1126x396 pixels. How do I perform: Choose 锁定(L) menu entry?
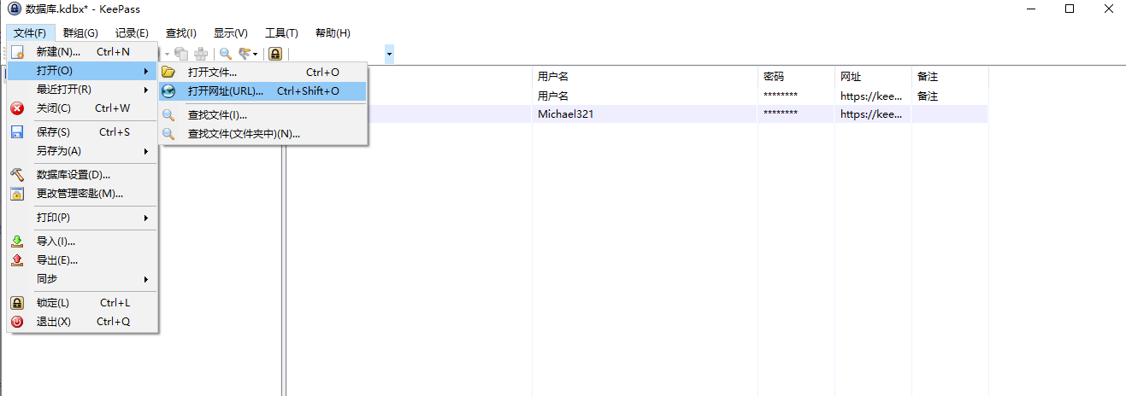[83, 303]
